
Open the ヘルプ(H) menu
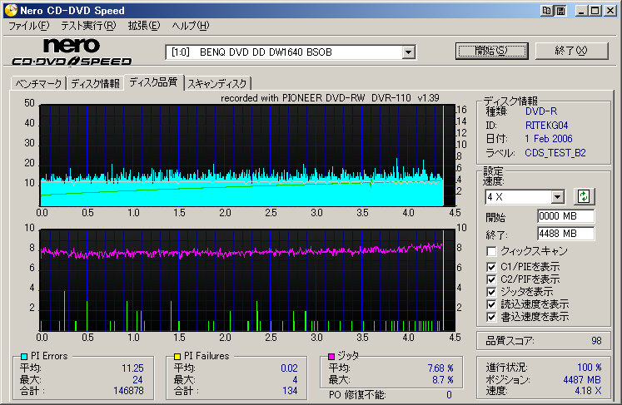coord(191,26)
